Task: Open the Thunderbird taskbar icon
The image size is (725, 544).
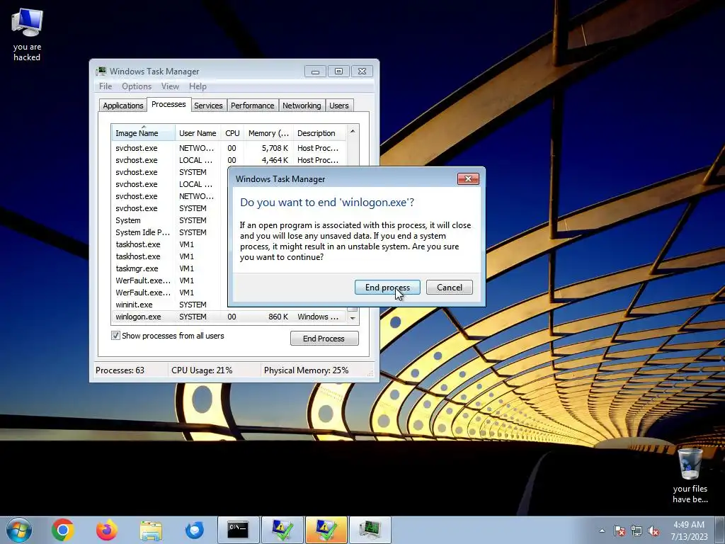Action: pos(195,530)
